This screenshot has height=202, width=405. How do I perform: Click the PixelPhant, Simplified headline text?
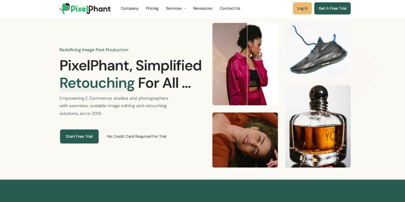click(x=131, y=65)
